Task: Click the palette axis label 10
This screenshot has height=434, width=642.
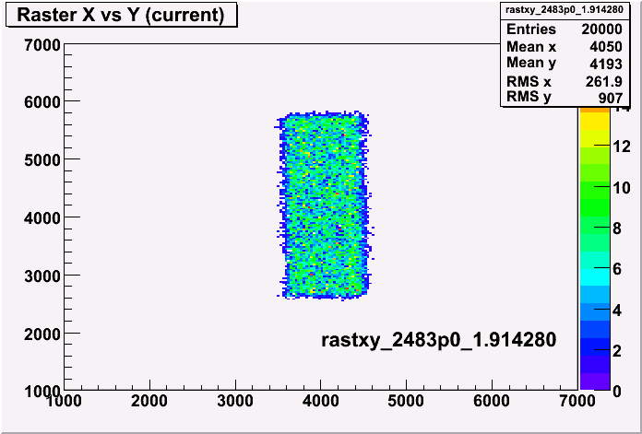Action: (x=623, y=188)
